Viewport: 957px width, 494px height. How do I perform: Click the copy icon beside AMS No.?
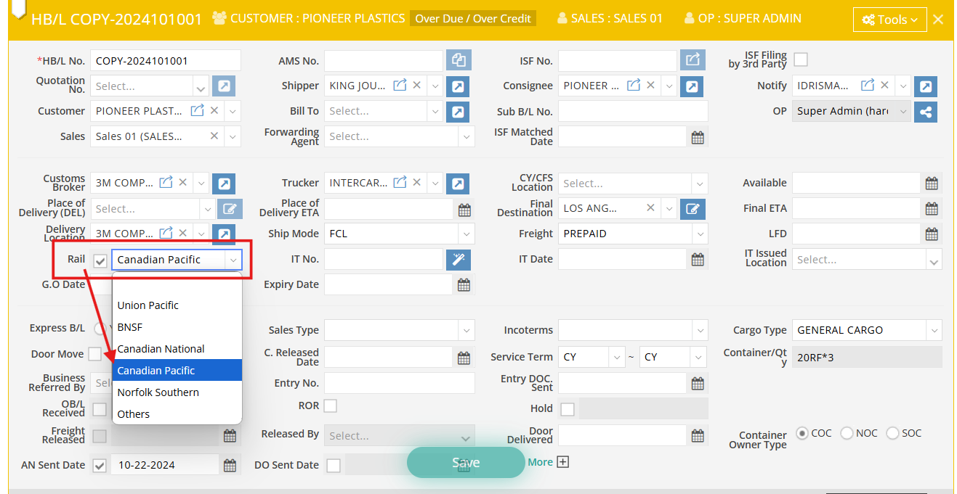(459, 60)
